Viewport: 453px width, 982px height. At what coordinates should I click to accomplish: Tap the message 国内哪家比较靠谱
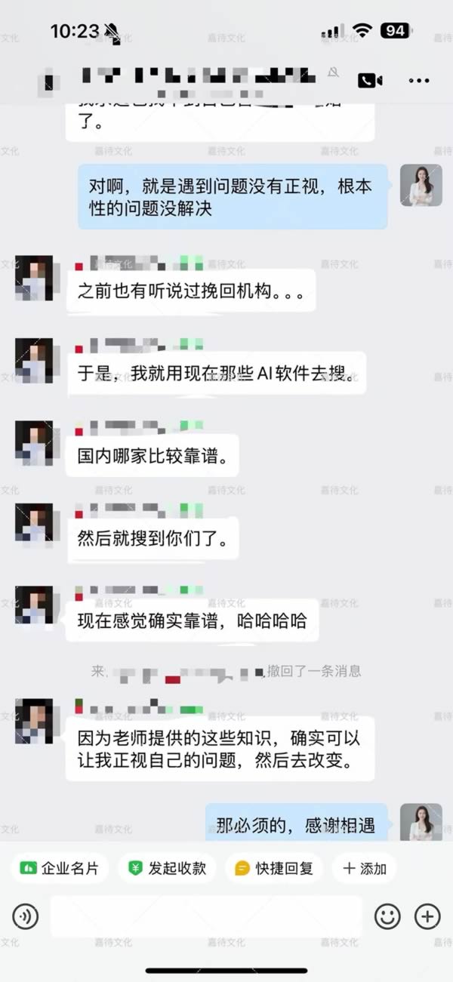coord(153,456)
